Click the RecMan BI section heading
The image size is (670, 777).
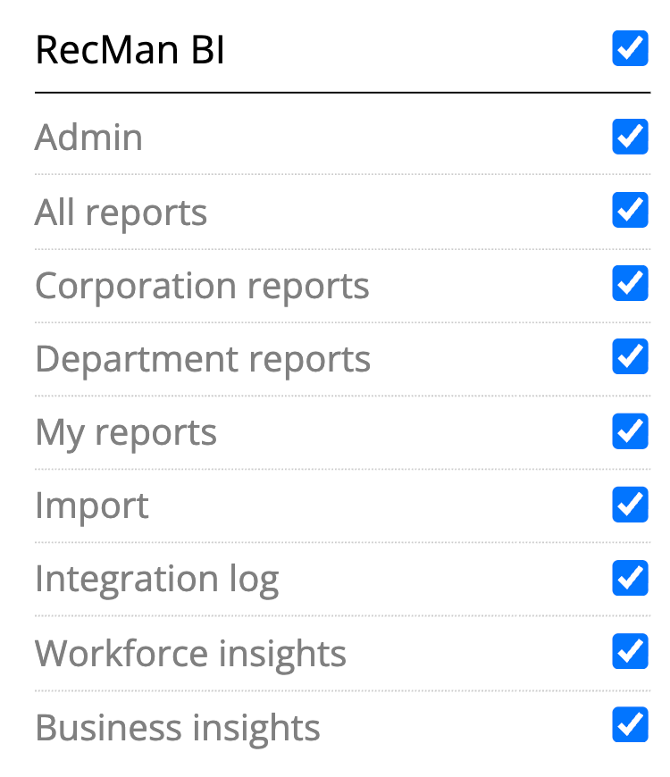pyautogui.click(x=130, y=51)
